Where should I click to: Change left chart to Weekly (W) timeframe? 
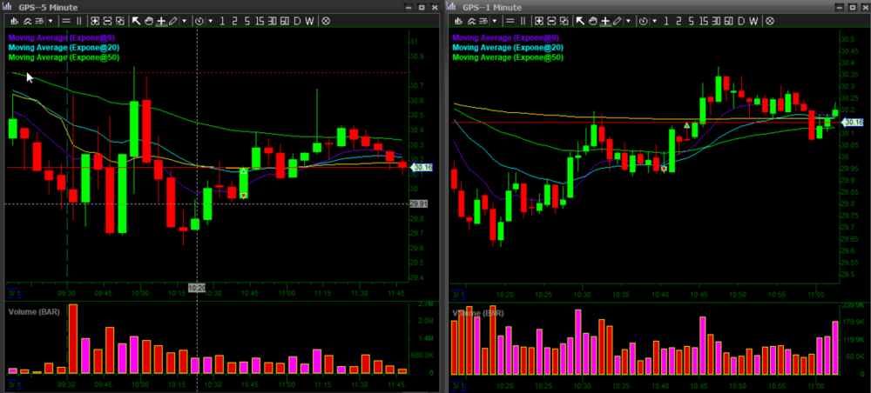click(x=310, y=19)
